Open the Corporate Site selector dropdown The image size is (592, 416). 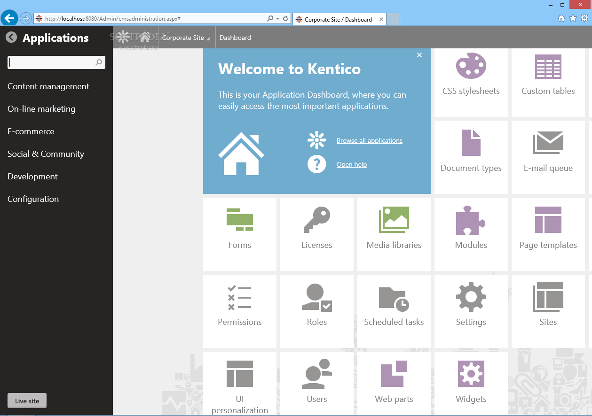(186, 38)
